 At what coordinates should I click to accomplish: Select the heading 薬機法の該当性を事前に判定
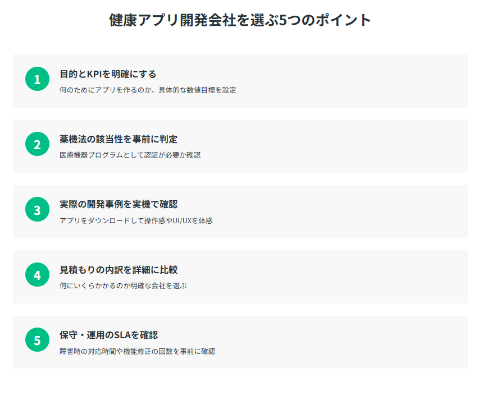[119, 139]
